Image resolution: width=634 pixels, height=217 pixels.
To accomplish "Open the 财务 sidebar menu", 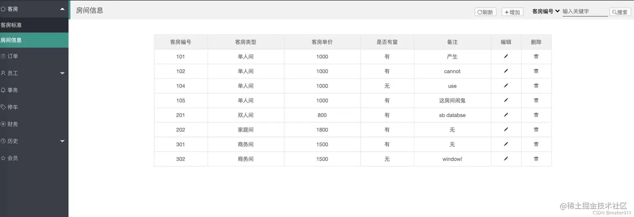I will pyautogui.click(x=34, y=124).
